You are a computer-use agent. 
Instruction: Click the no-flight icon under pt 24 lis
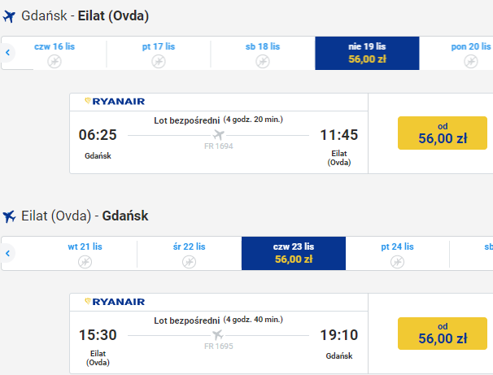pos(398,262)
